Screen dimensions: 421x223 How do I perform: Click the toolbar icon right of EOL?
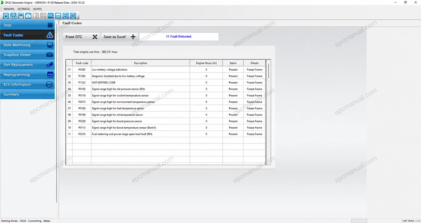(x=58, y=15)
